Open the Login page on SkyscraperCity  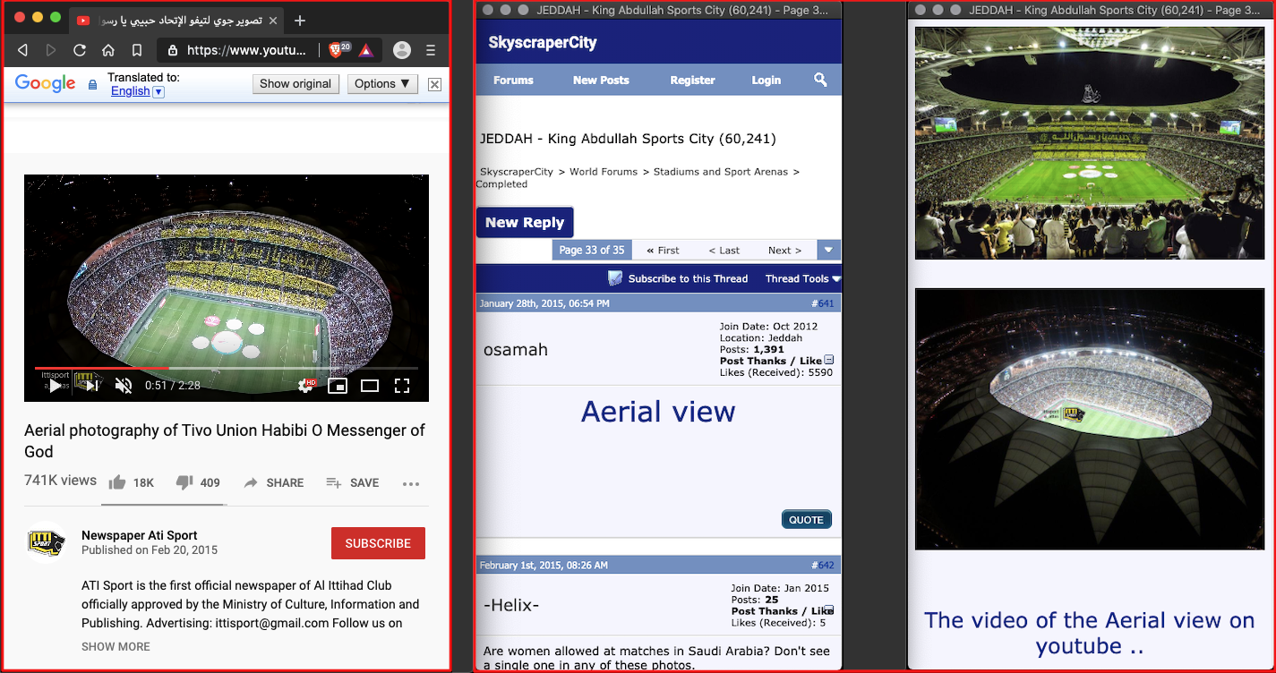[x=766, y=80]
